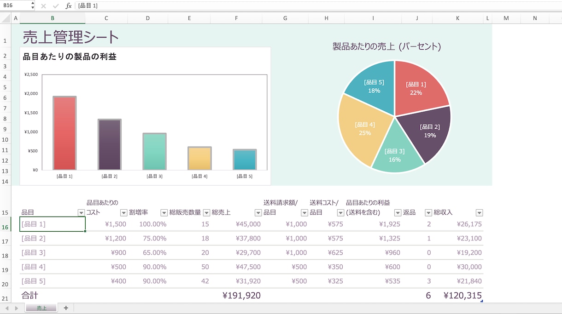Image resolution: width=562 pixels, height=314 pixels.
Task: Click the 製品あたりの売上 (パーセント) chart title
Action: (386, 46)
